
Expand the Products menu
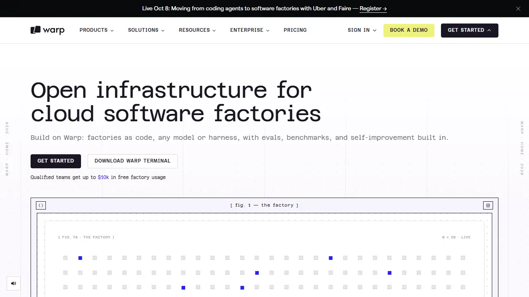[97, 30]
